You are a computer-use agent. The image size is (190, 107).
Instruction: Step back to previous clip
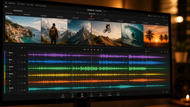[x=88, y=49]
